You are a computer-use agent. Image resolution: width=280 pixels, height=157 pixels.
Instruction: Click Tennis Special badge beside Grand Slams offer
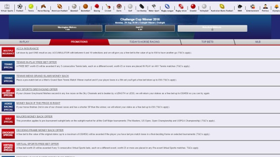(x=8, y=79)
